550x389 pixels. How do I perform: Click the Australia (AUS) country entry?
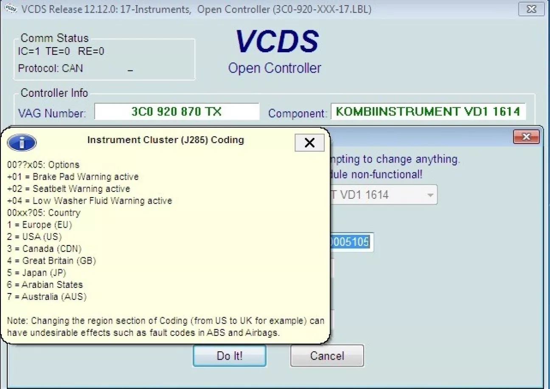47,297
